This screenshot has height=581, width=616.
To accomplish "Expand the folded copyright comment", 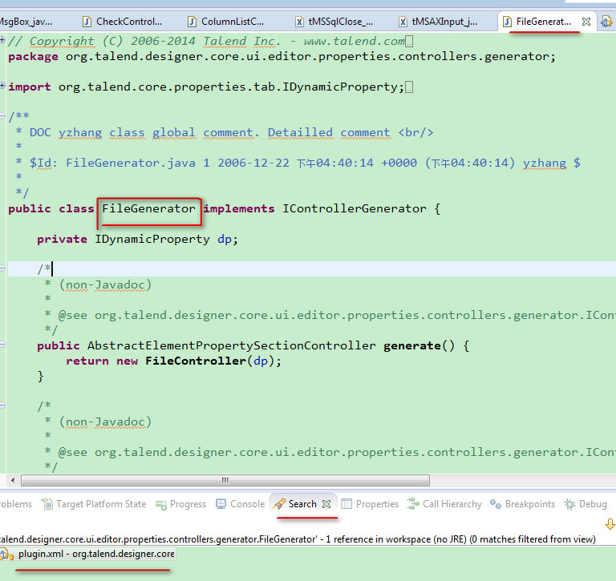I will point(2,39).
